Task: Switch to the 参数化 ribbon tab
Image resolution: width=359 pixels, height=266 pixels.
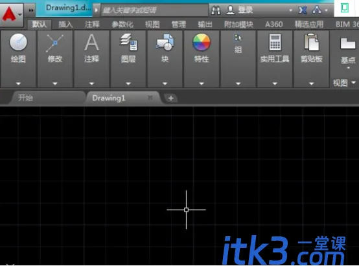Action: pyautogui.click(x=122, y=24)
